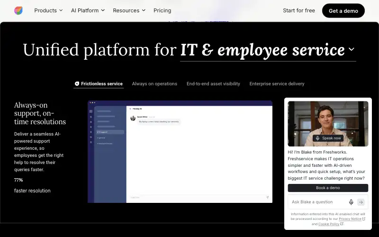Click Blake's video thumbnail

coord(328,124)
